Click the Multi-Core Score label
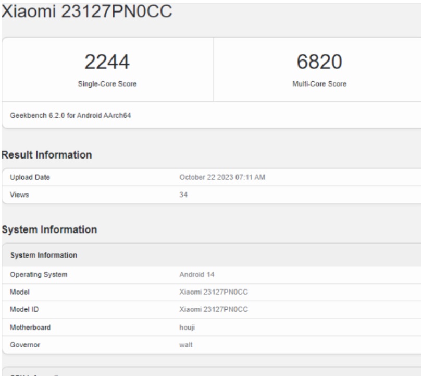 (x=319, y=84)
